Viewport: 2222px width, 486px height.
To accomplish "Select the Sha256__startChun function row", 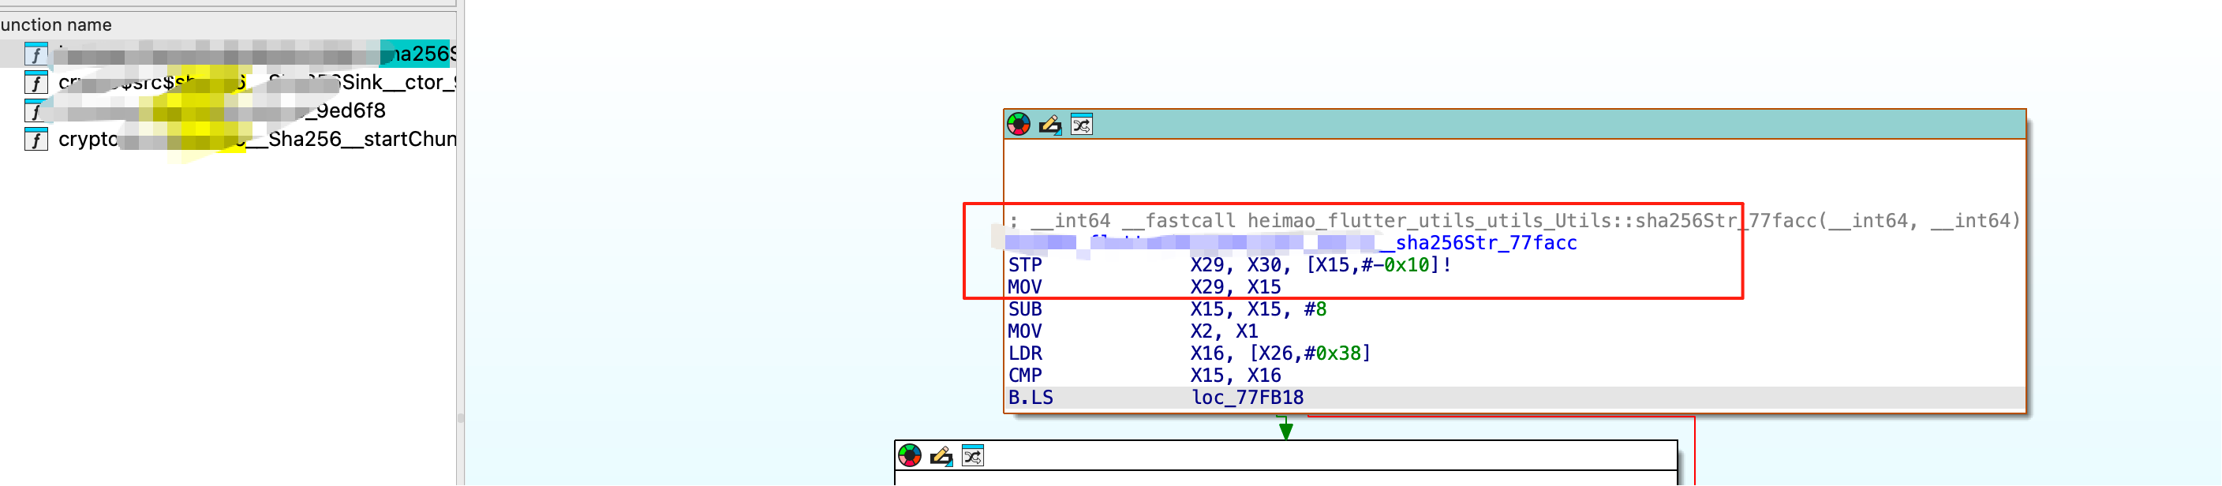I will (x=229, y=140).
